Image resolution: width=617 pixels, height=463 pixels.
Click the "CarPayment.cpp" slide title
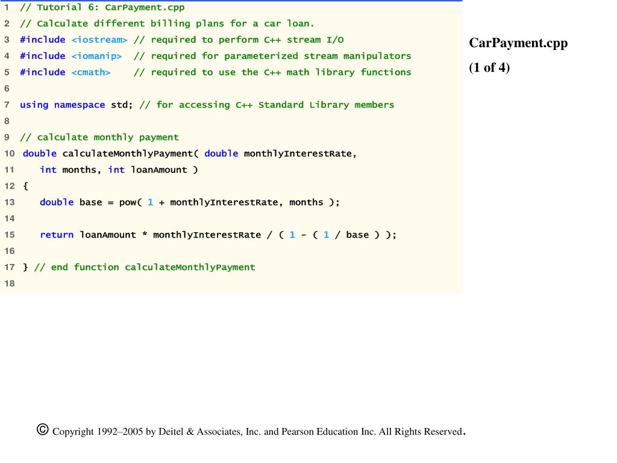pos(518,43)
